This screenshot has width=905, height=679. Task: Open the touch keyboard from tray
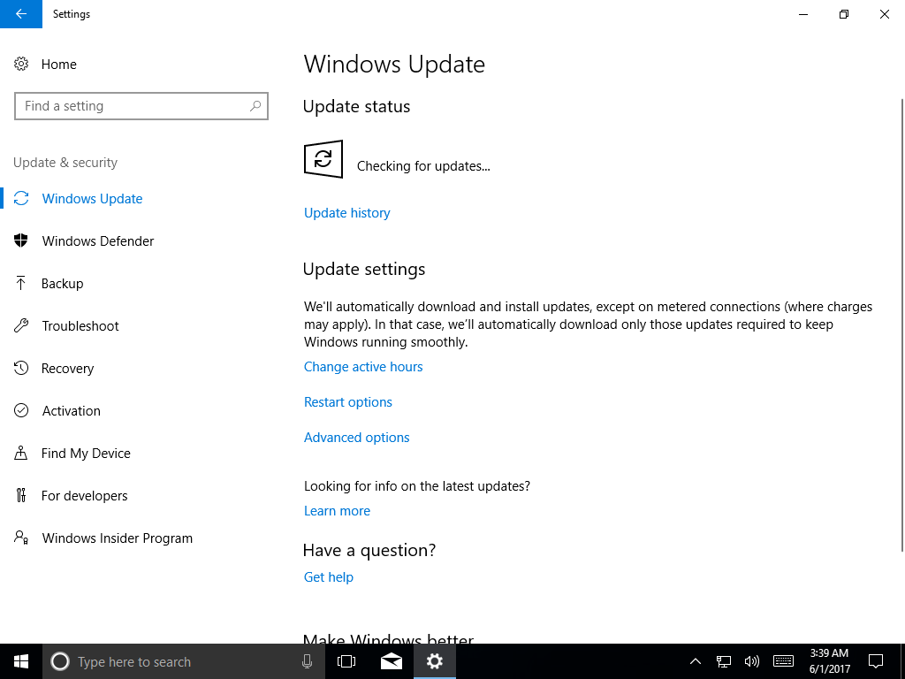coord(783,661)
